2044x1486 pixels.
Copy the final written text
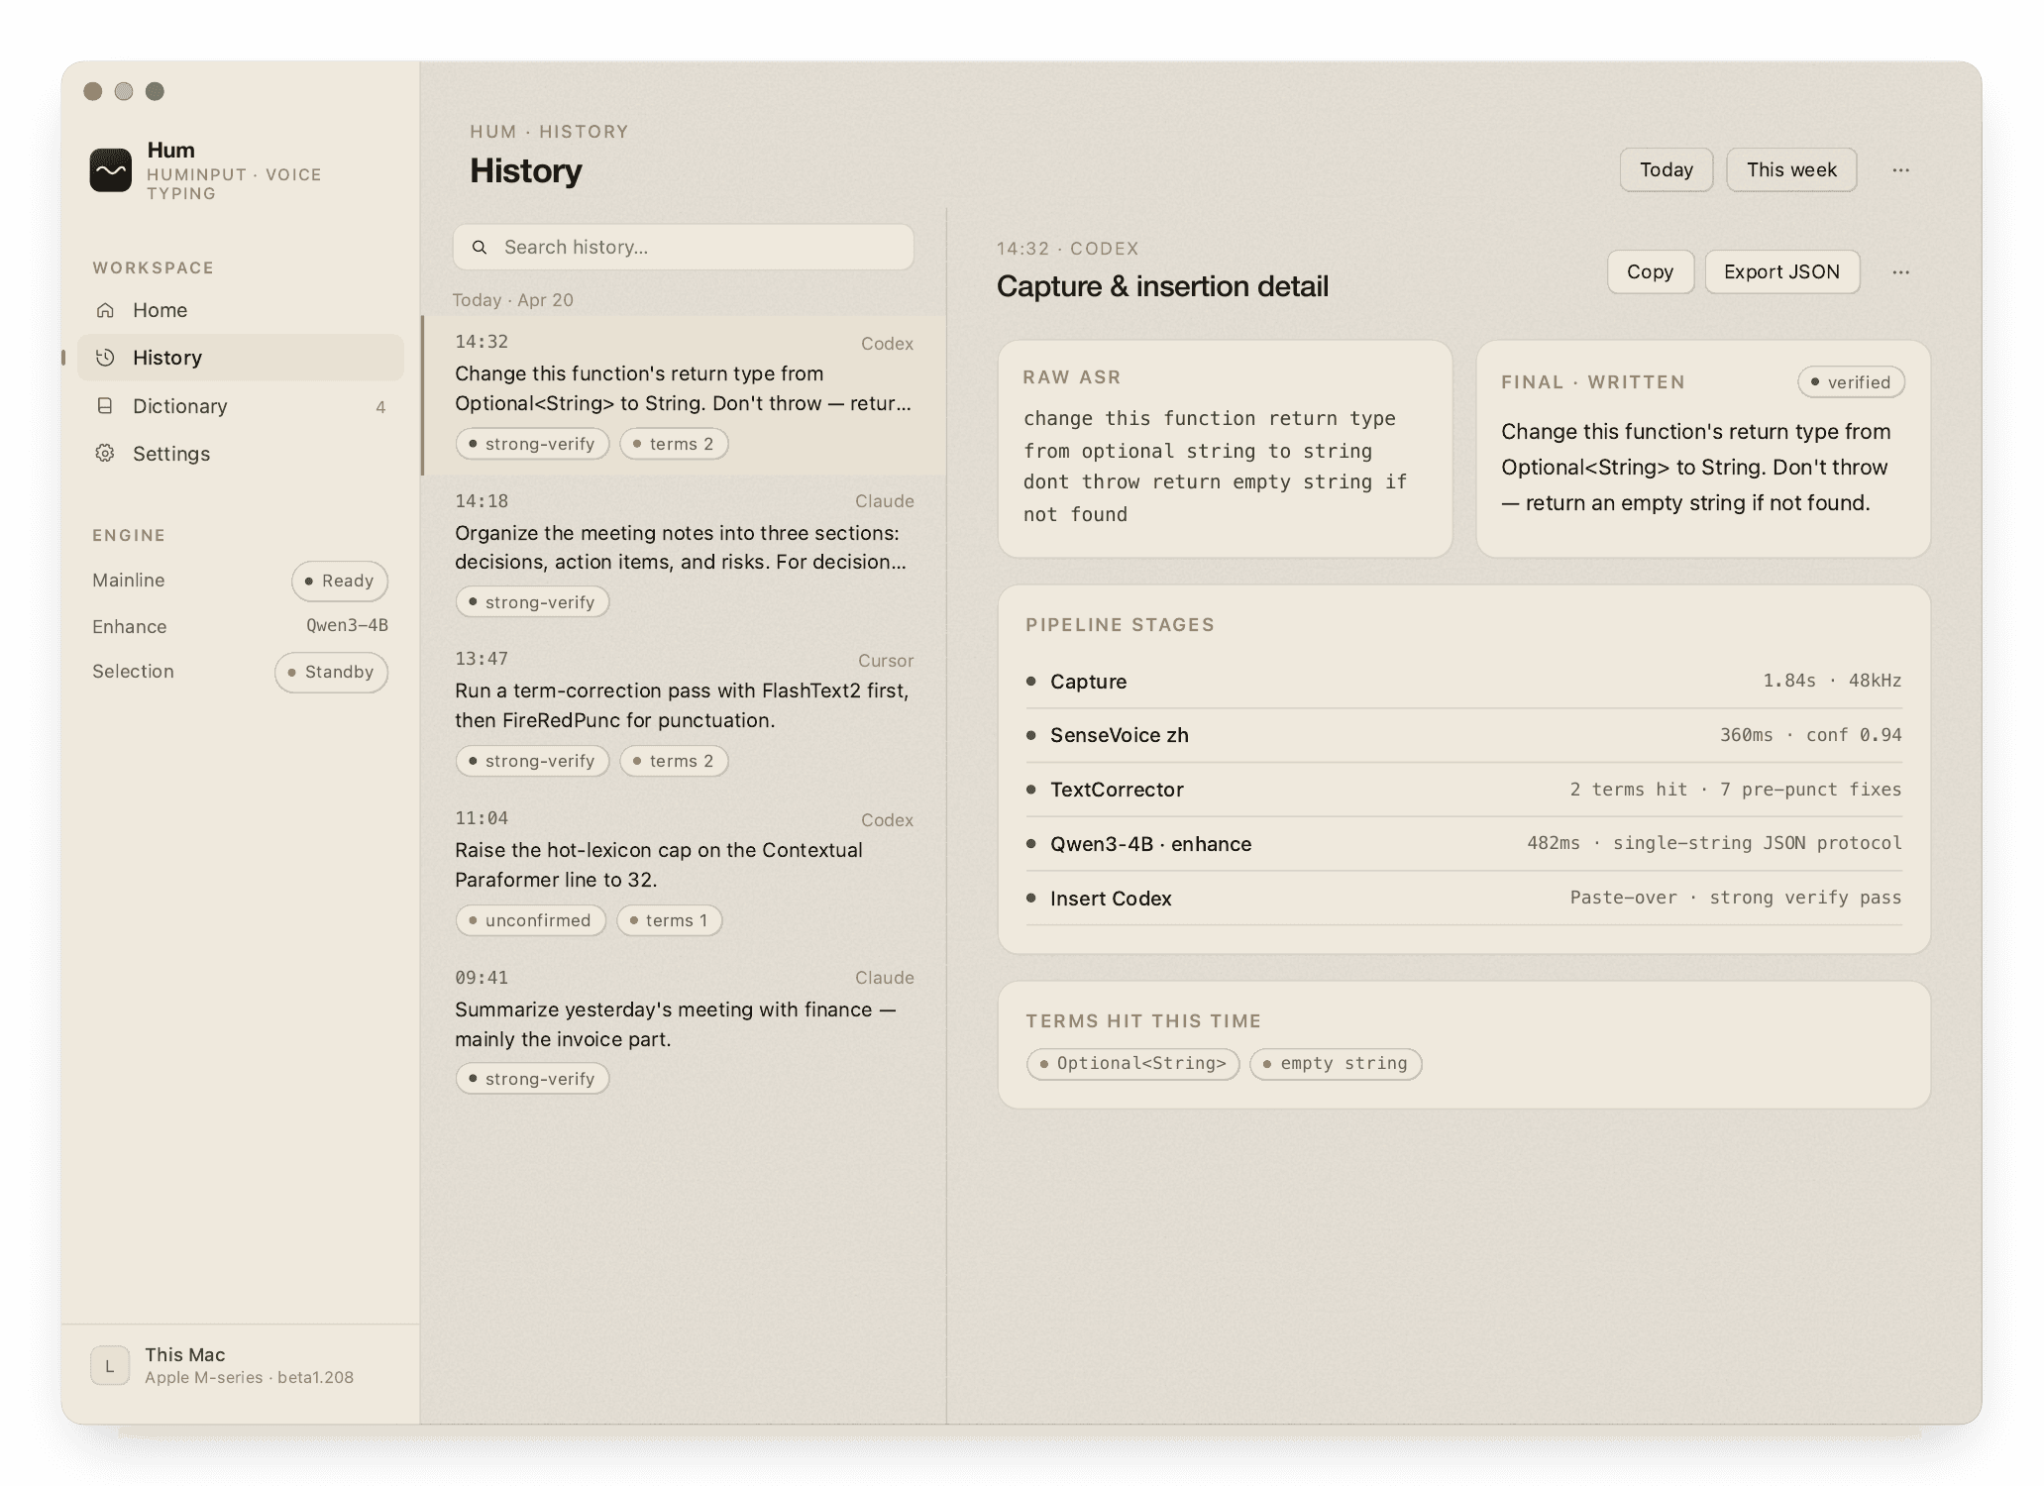tap(1650, 272)
